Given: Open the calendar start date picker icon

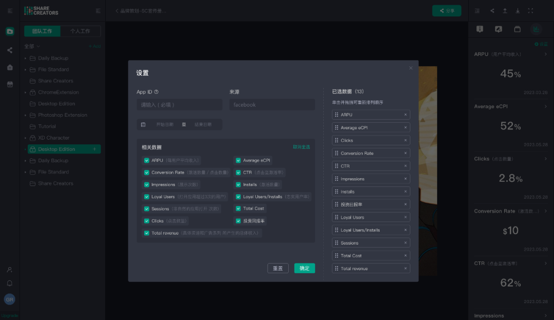Looking at the screenshot, I should [x=143, y=124].
